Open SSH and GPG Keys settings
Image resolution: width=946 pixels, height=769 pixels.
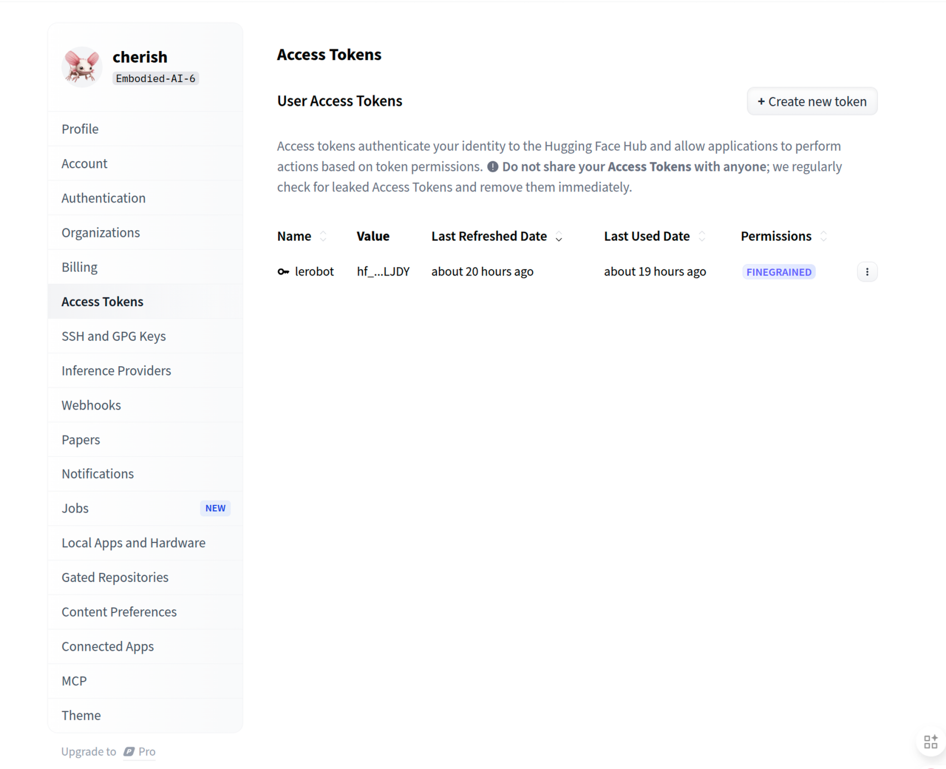(x=145, y=336)
